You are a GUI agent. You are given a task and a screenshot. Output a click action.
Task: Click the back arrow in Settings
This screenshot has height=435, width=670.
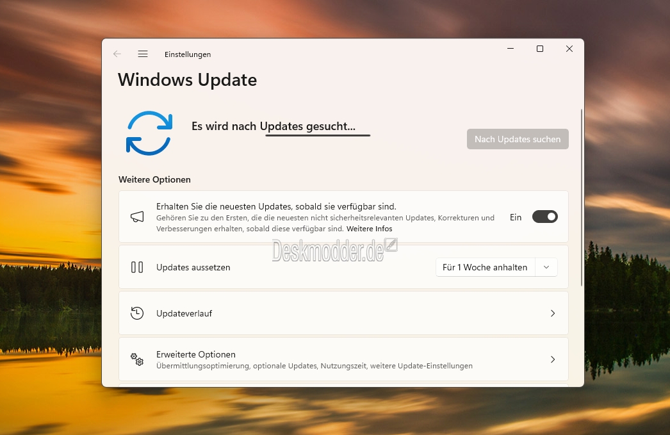point(117,54)
